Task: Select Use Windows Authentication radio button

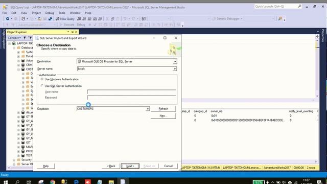Action: [42, 79]
